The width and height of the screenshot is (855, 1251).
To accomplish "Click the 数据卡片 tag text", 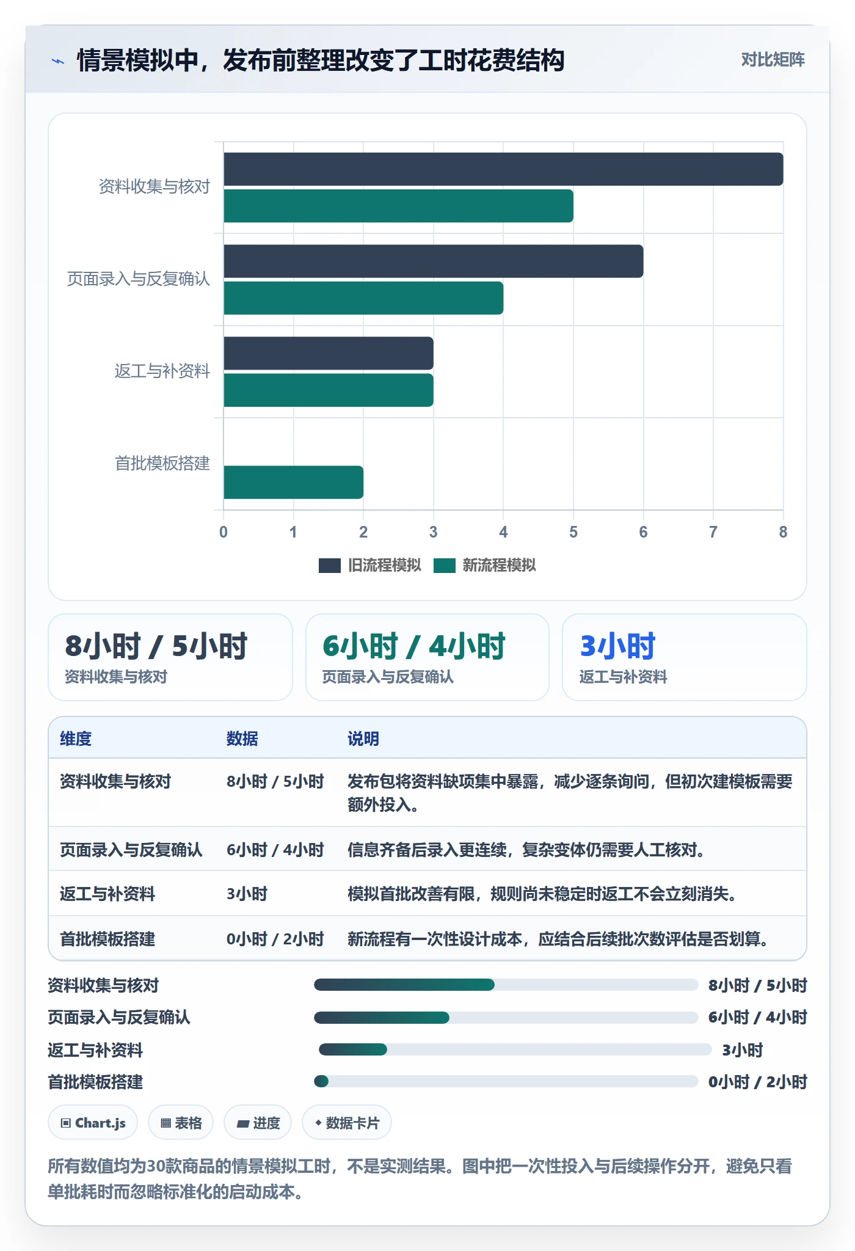I will (352, 1123).
